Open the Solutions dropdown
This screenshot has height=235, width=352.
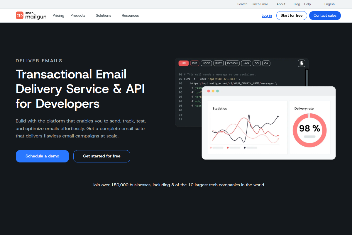(103, 15)
